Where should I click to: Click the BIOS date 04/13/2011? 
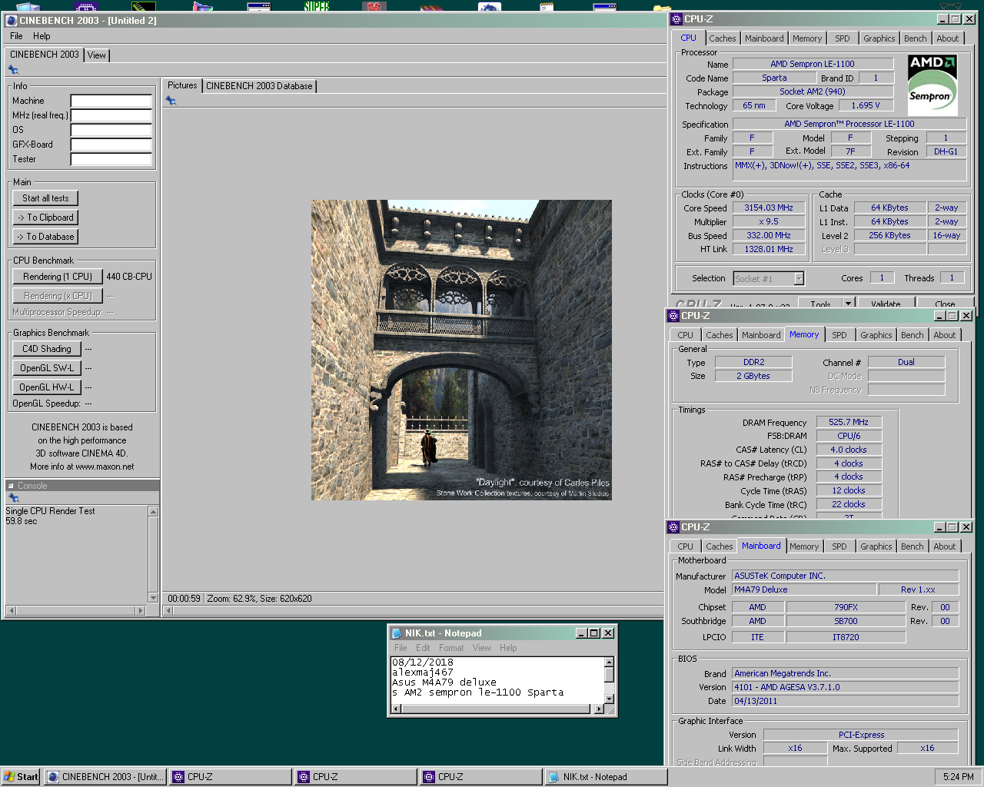click(845, 701)
